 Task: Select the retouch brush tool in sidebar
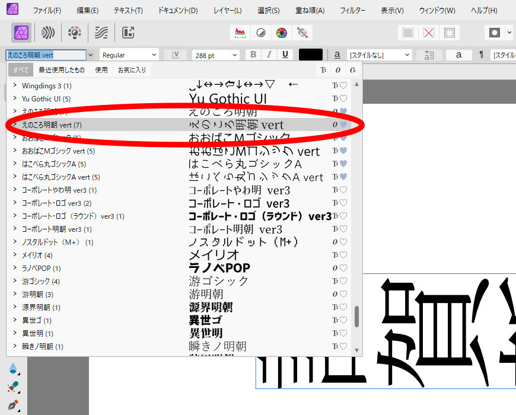(x=14, y=387)
